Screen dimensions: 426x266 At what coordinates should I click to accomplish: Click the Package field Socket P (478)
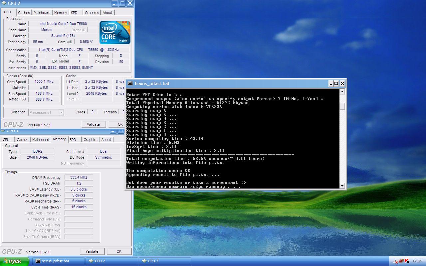point(63,36)
